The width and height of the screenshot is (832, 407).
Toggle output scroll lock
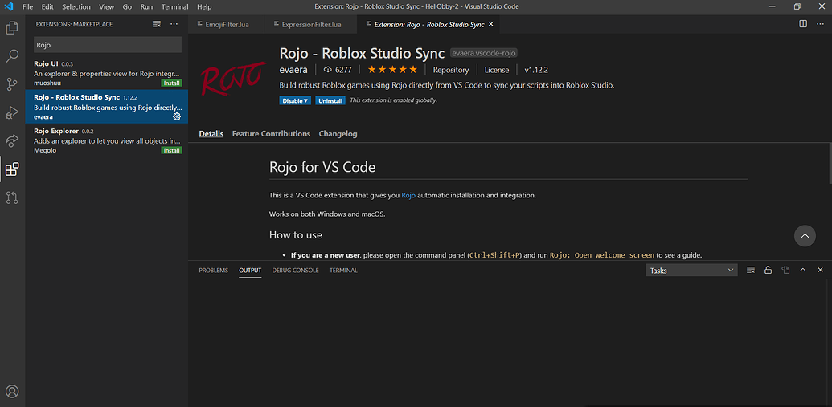(x=768, y=270)
